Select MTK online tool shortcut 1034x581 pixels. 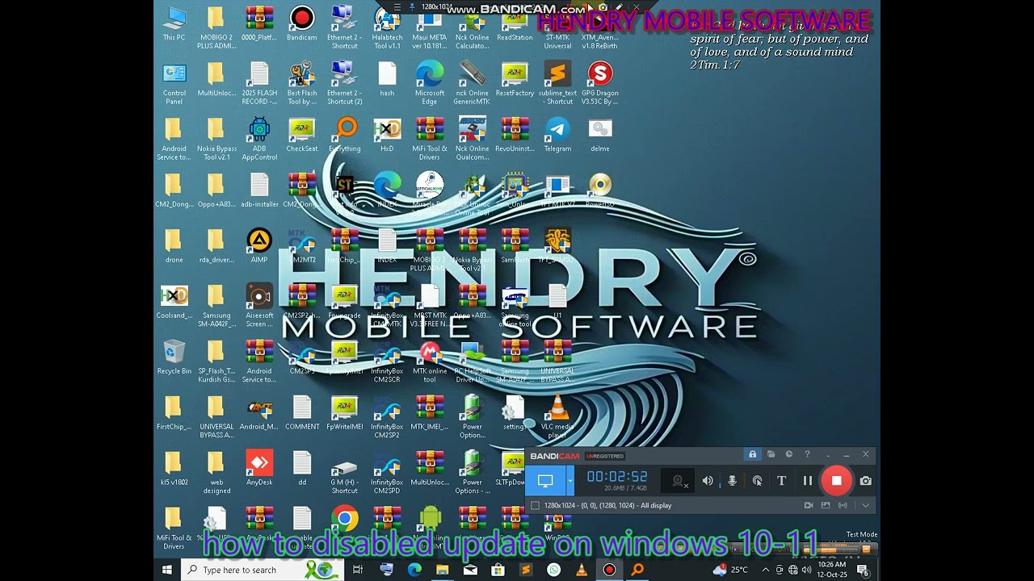tap(430, 362)
